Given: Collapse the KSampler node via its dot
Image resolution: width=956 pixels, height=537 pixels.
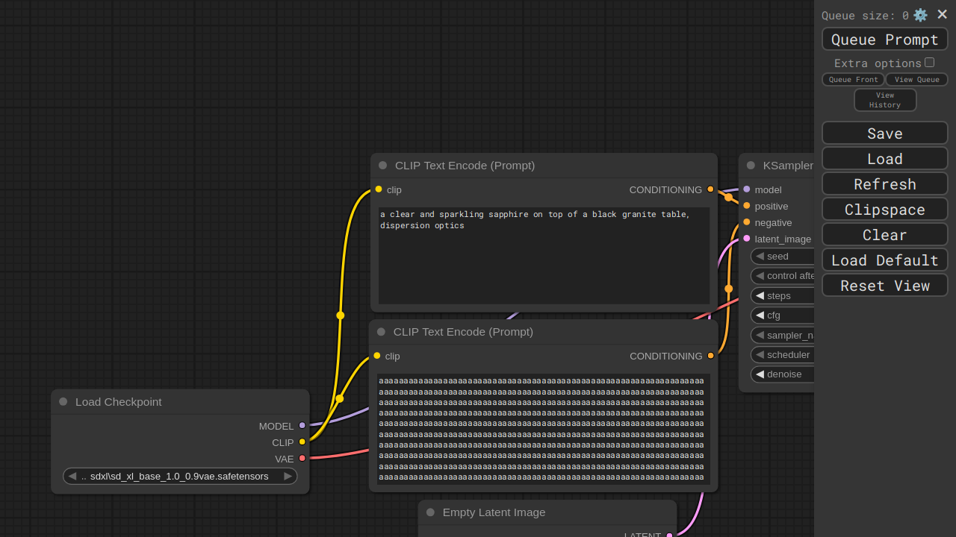Looking at the screenshot, I should click(751, 166).
